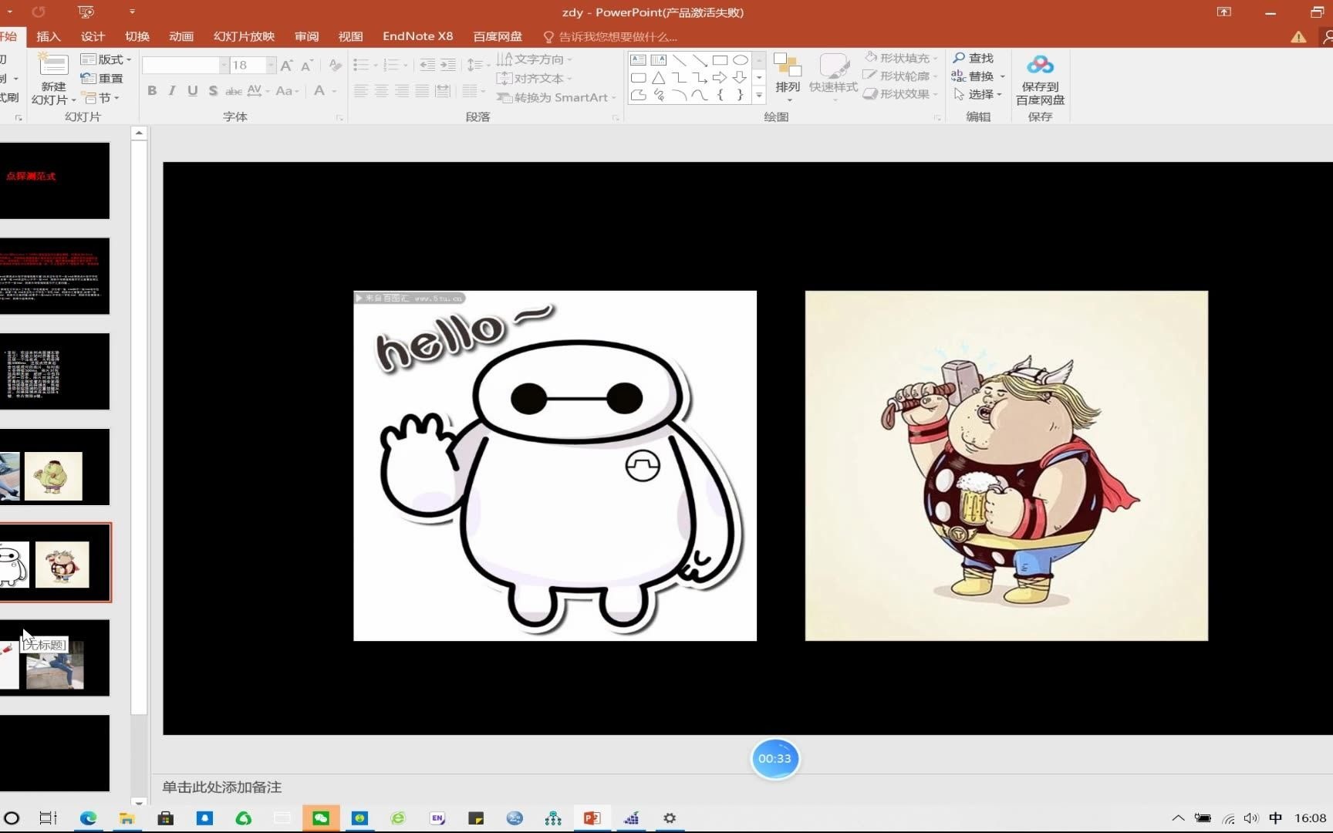Viewport: 1333px width, 833px height.
Task: Click the font color A icon
Action: [x=319, y=91]
